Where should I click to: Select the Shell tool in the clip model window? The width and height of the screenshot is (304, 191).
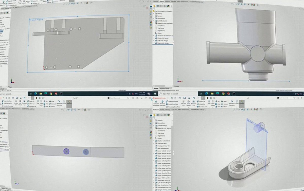coord(218,107)
